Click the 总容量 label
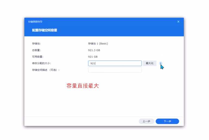This screenshot has width=209, height=140. point(36,50)
